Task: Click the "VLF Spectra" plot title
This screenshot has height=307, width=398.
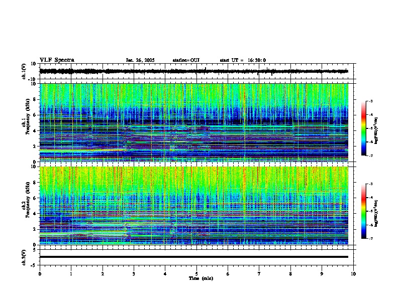Action: tap(57, 60)
